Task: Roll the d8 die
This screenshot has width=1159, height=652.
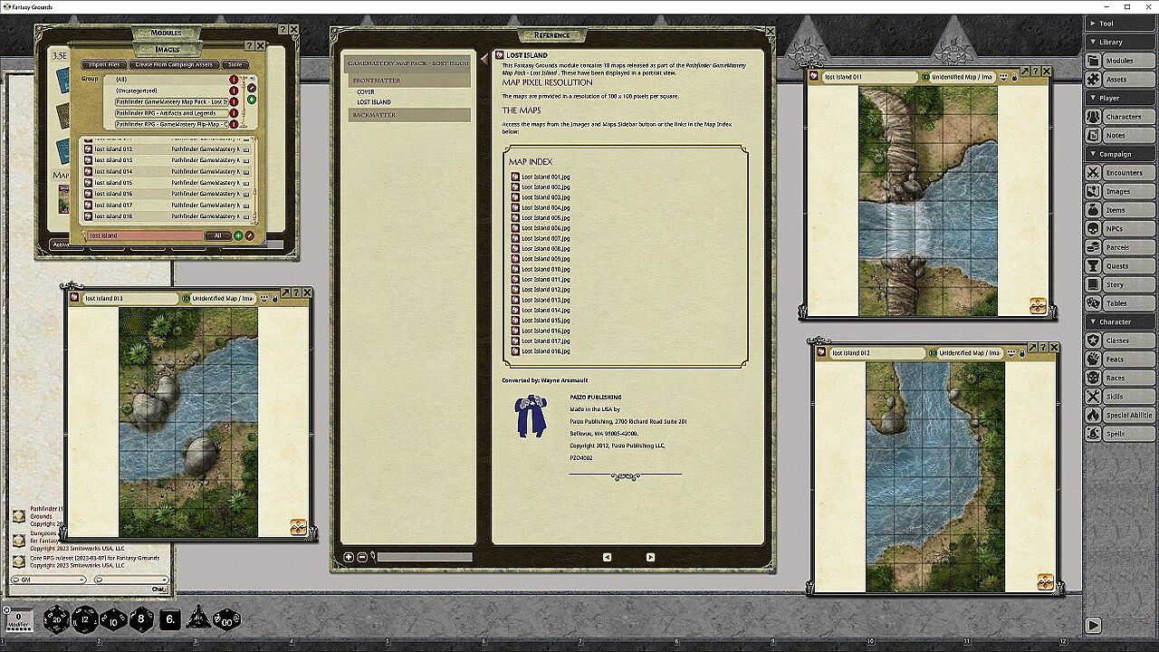Action: click(x=142, y=619)
